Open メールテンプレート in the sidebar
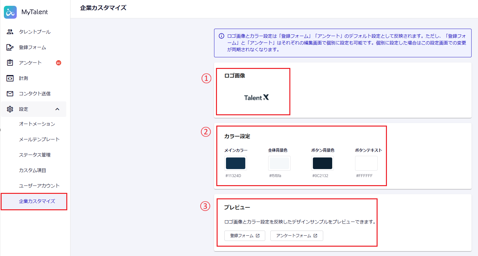Image resolution: width=478 pixels, height=256 pixels. click(x=39, y=139)
